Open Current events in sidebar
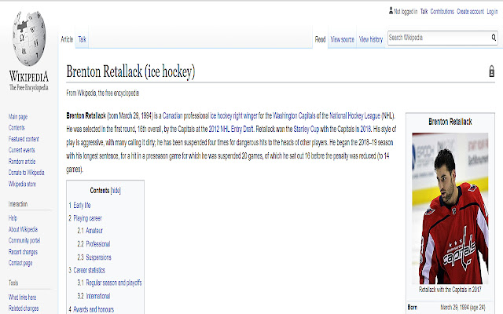 pos(21,150)
